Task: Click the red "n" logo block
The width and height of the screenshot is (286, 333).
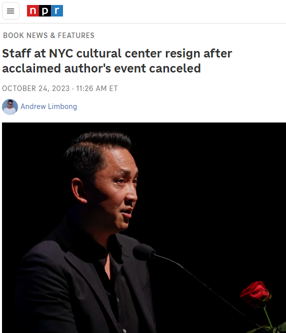Action: coord(33,11)
